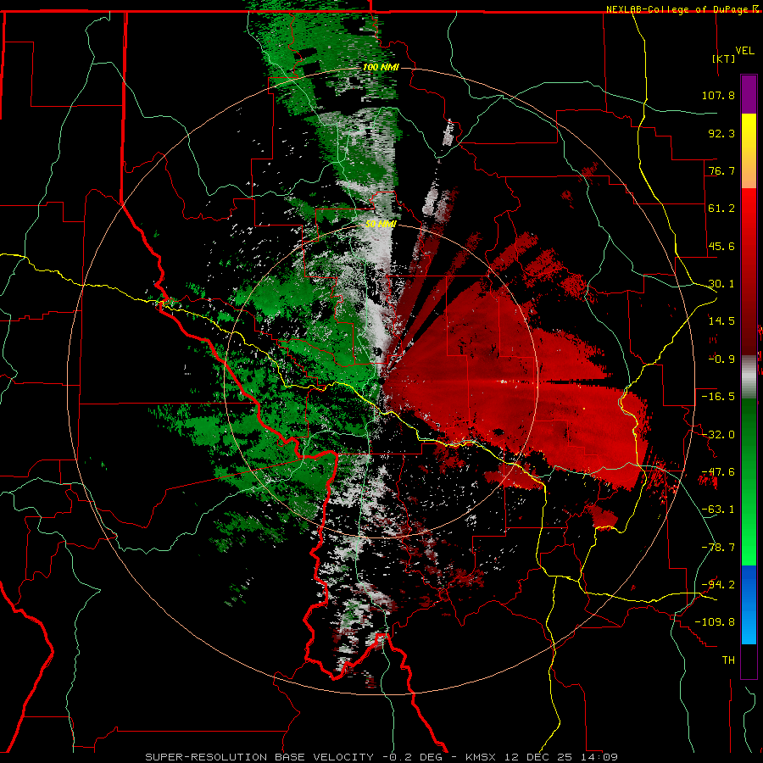The image size is (763, 763).
Task: Click the 100 NMI range ring label
Action: pyautogui.click(x=381, y=67)
